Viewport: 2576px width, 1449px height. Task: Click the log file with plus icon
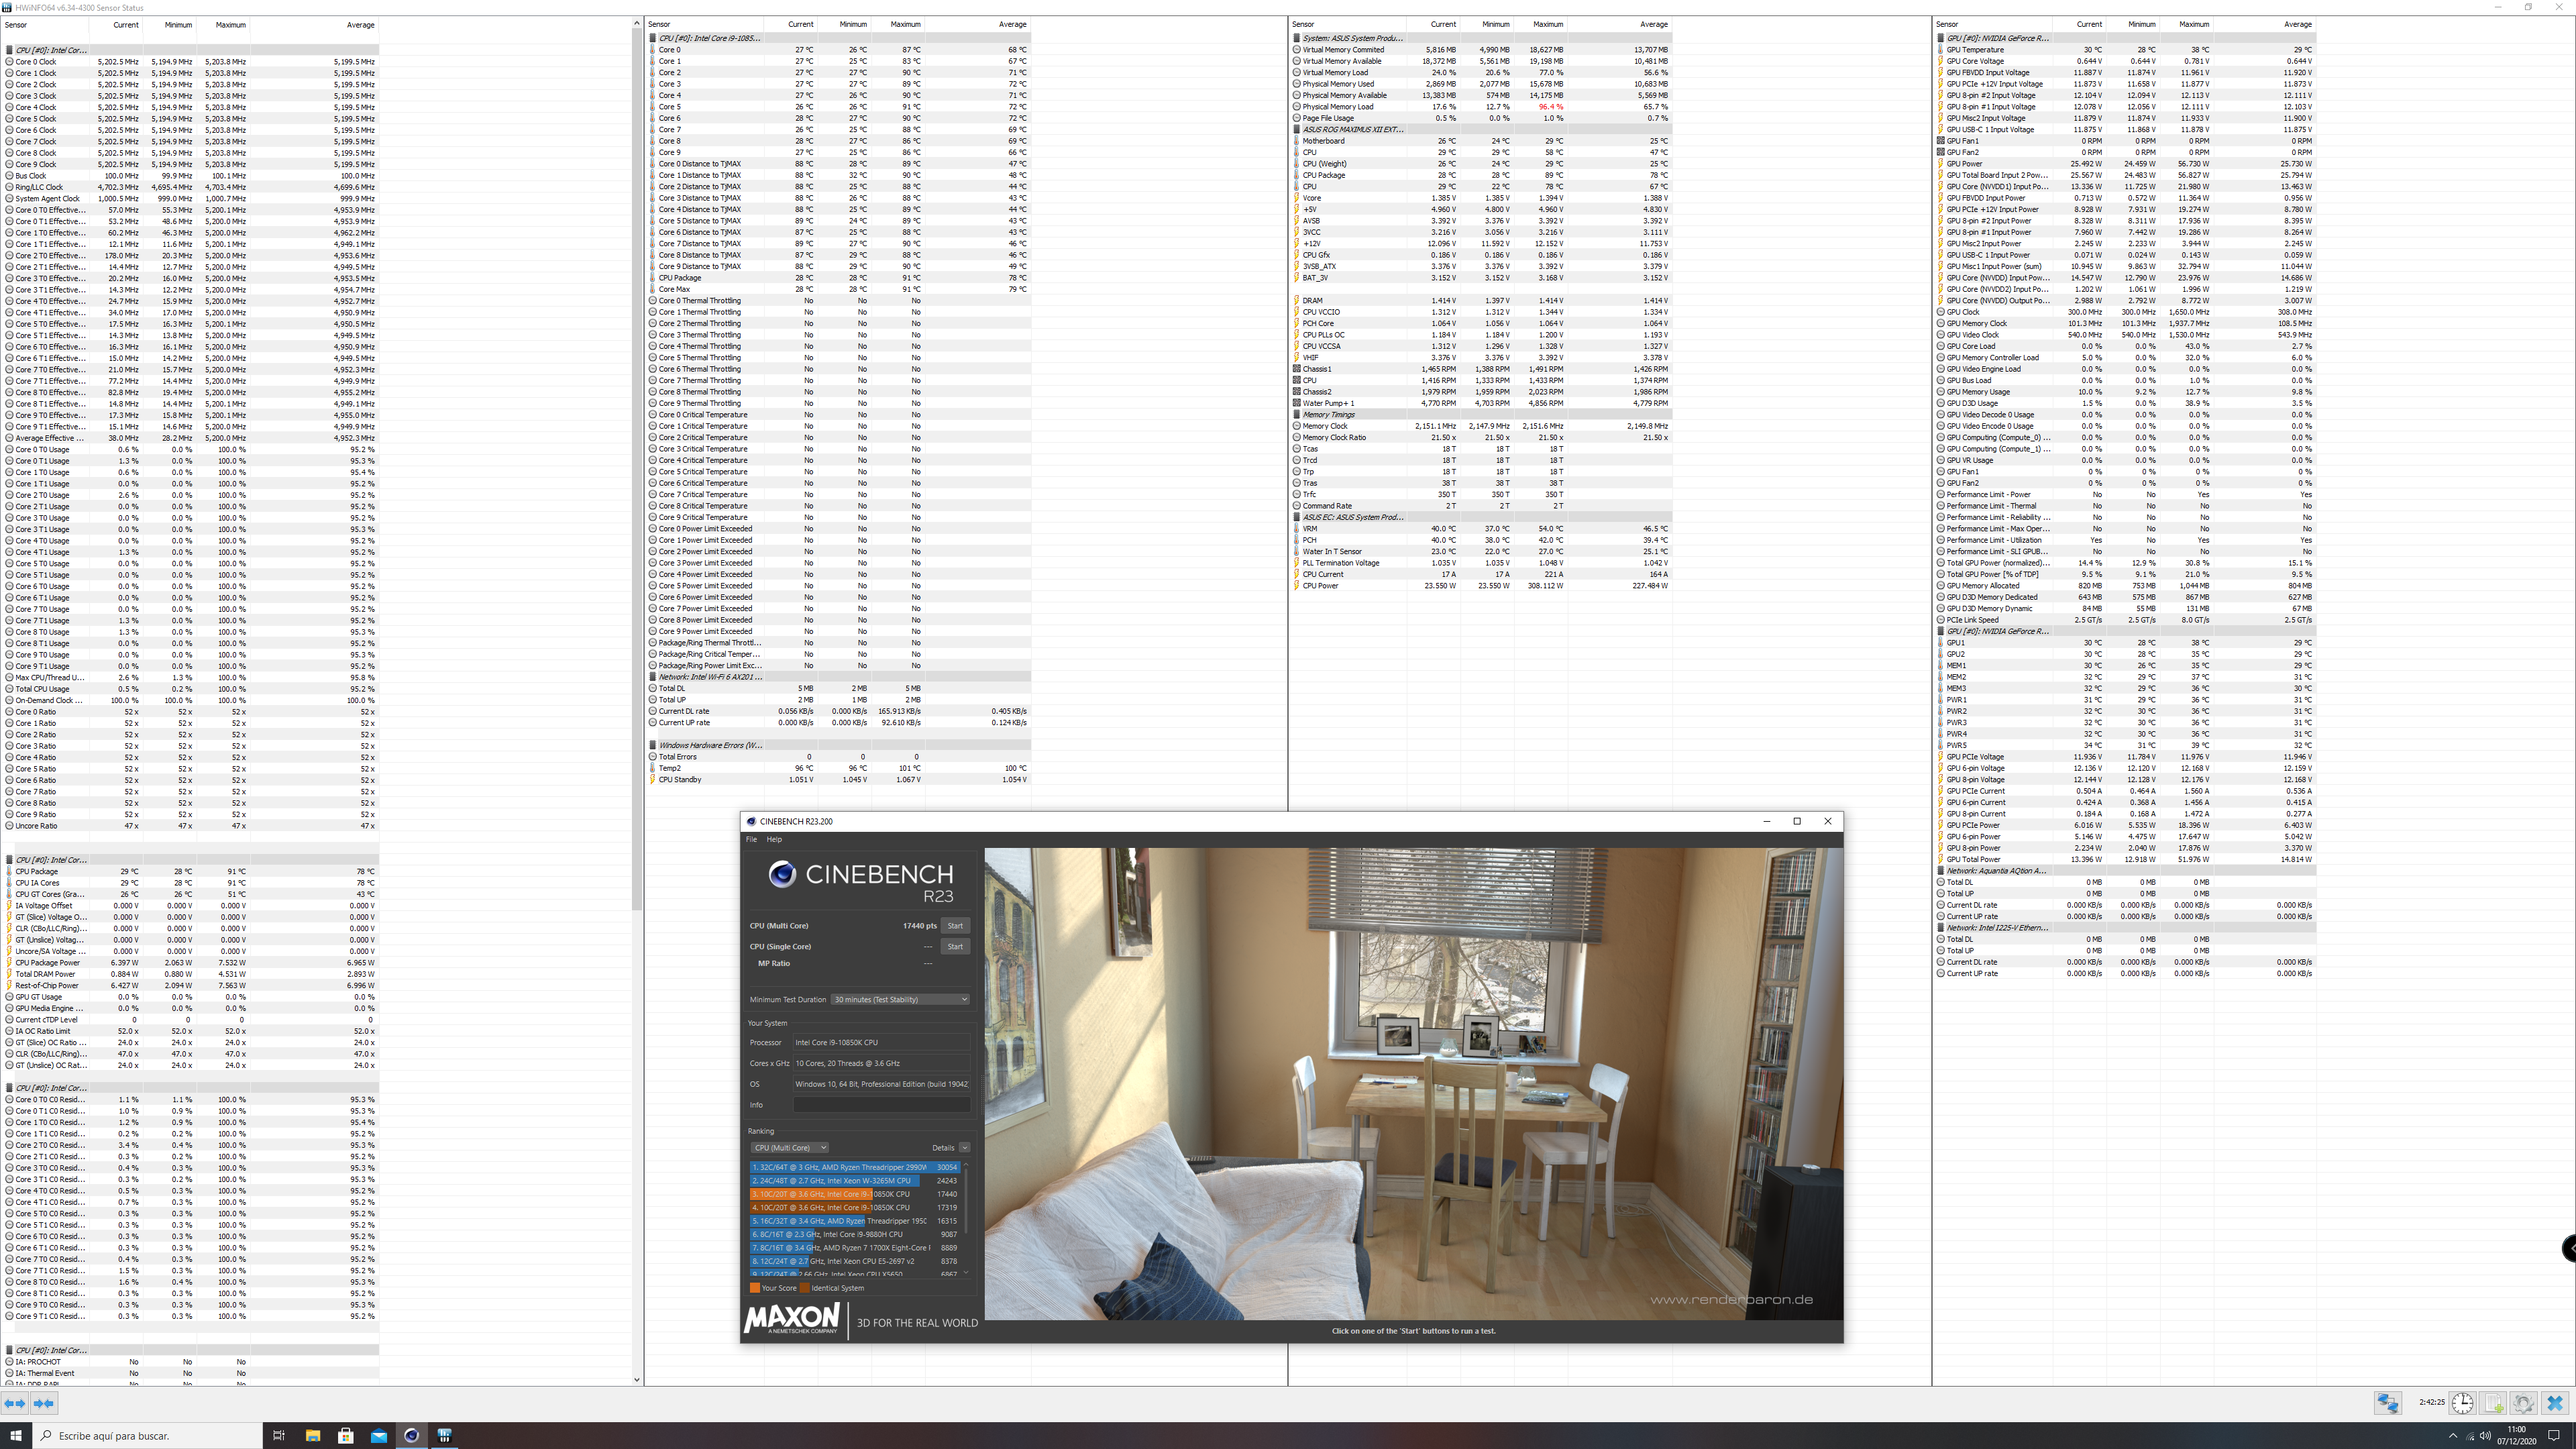coord(2493,1403)
